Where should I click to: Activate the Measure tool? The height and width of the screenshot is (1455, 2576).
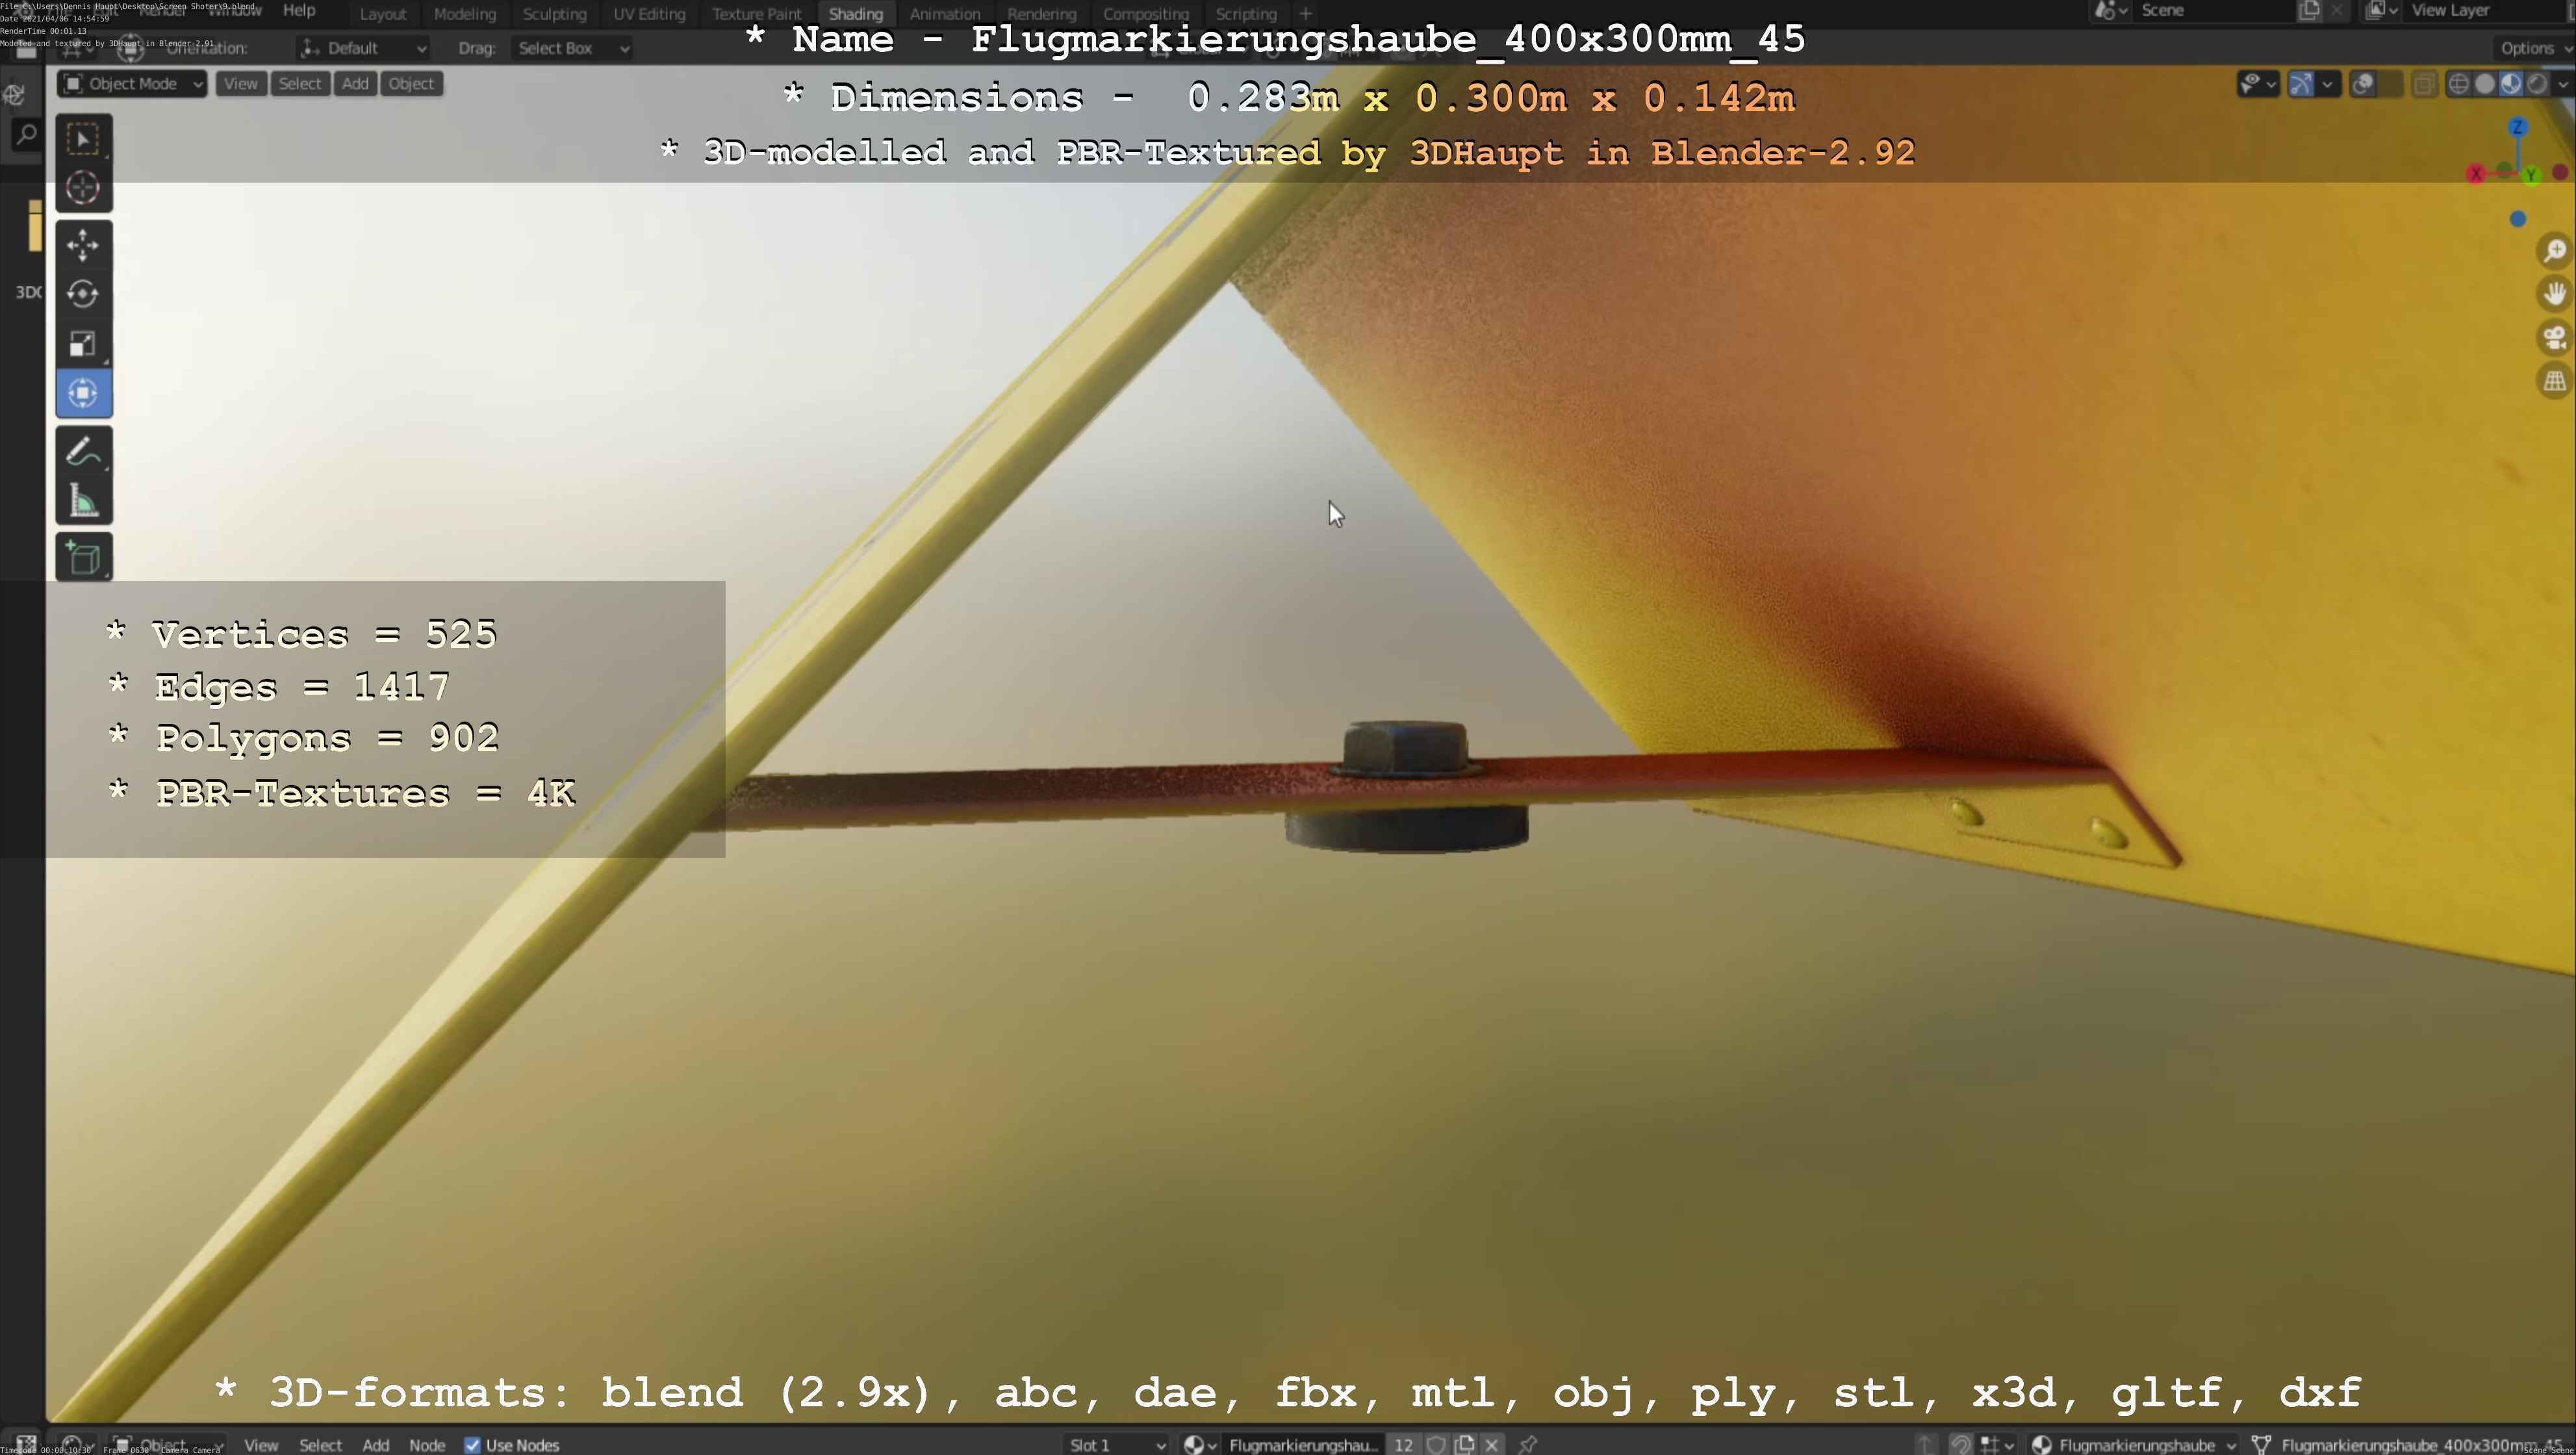(x=83, y=500)
